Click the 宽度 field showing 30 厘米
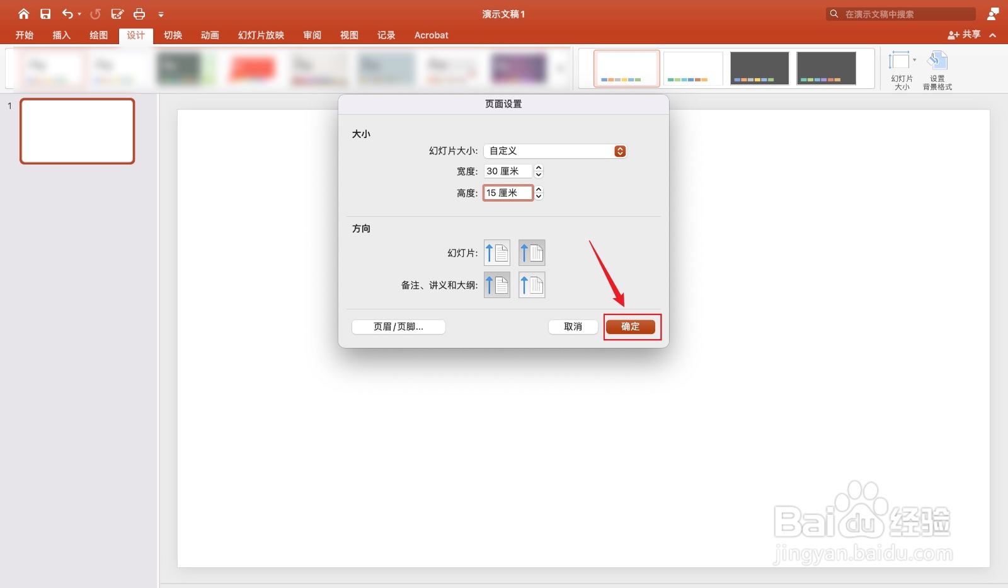The height and width of the screenshot is (588, 1008). [x=508, y=171]
